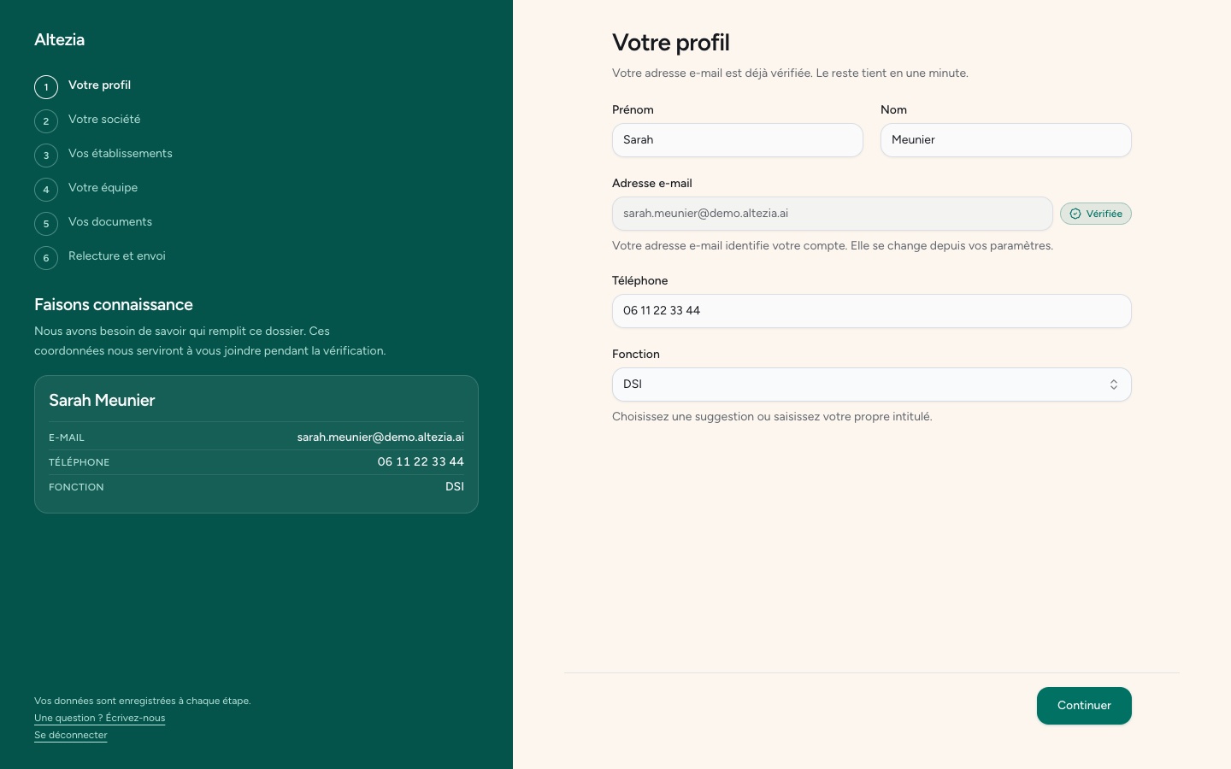The height and width of the screenshot is (769, 1231).
Task: Focus the Prénom field containing Sarah
Action: click(x=738, y=140)
